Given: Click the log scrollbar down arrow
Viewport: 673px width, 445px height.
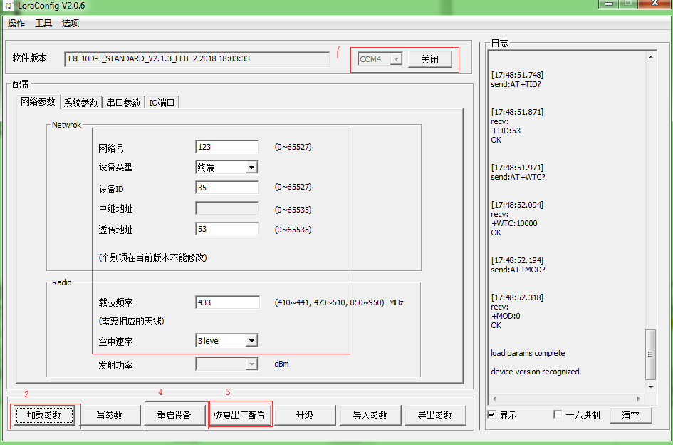Looking at the screenshot, I should pos(651,387).
